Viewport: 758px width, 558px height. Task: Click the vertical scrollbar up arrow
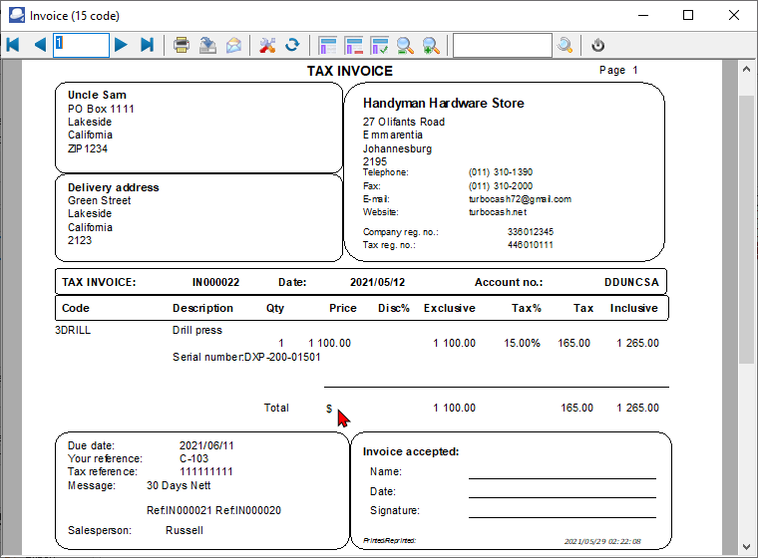[747, 69]
